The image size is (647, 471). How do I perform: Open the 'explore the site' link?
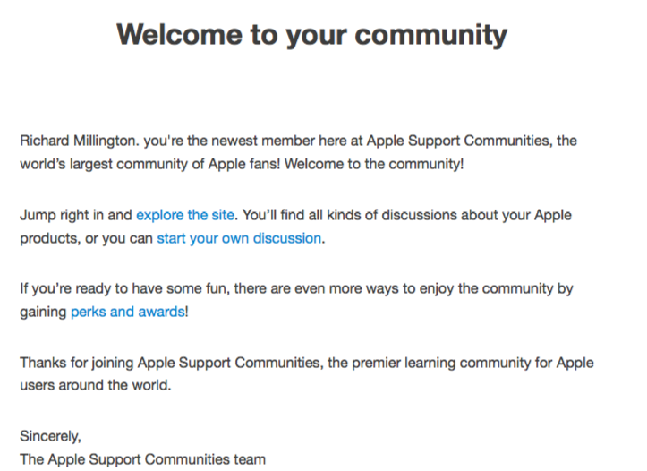click(185, 215)
